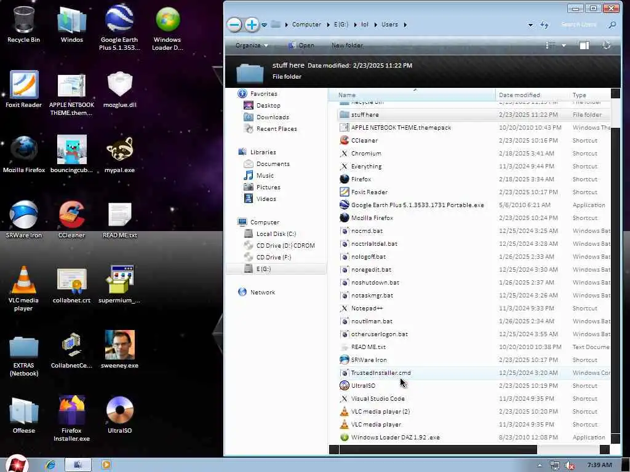Open the Windos folder on desktop

tap(71, 24)
